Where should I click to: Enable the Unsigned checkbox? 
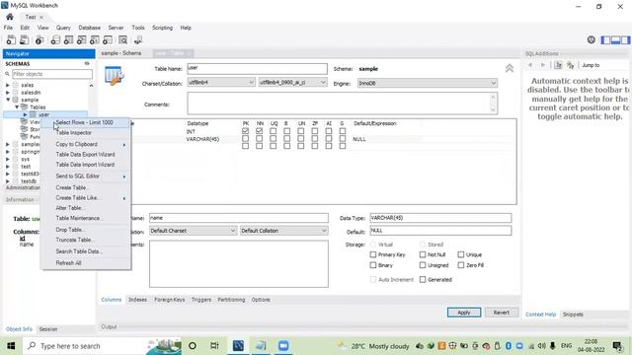point(423,265)
